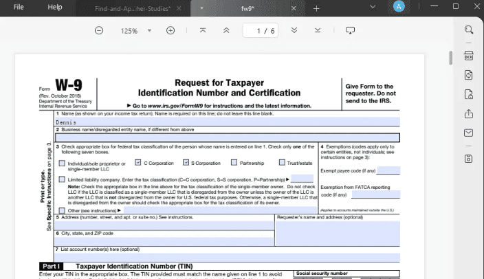Expand the tab list chevron in title bar
This screenshot has width=484, height=279.
373,6
